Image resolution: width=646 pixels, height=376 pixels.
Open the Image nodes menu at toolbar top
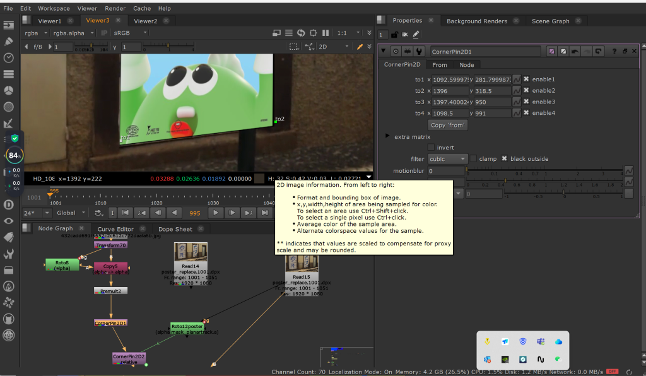(9, 25)
